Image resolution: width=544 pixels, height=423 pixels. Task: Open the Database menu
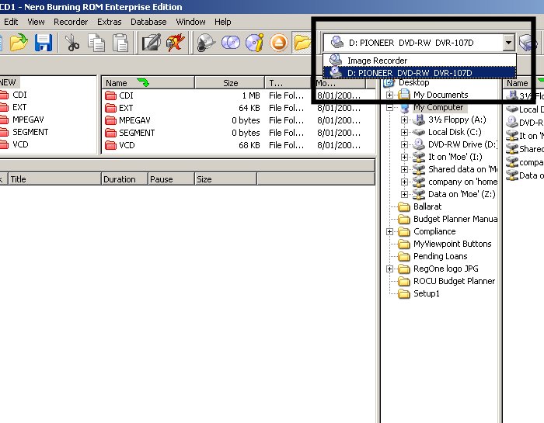coord(148,22)
